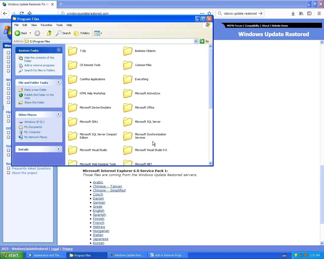
Task: Open a new Firefox tab with plus
Action: click(x=61, y=4)
